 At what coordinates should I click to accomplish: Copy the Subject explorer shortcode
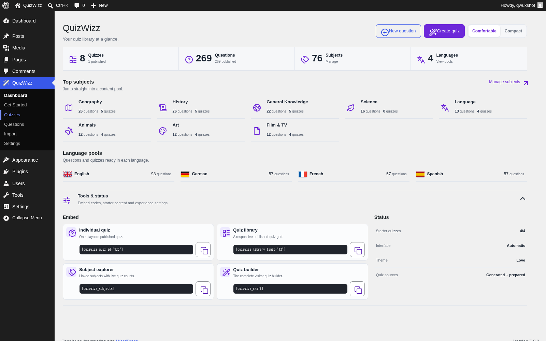pos(203,289)
